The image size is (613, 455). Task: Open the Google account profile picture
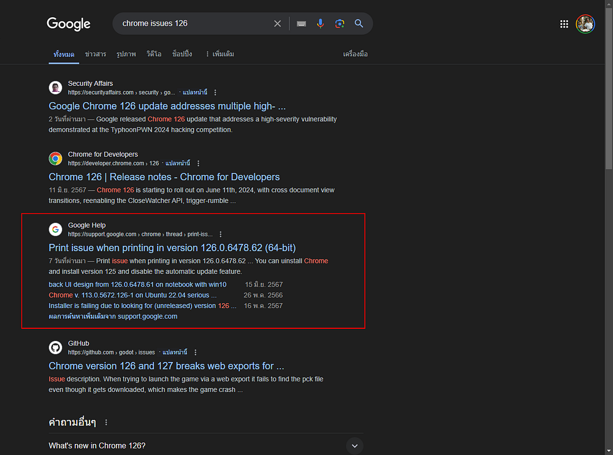(x=585, y=24)
